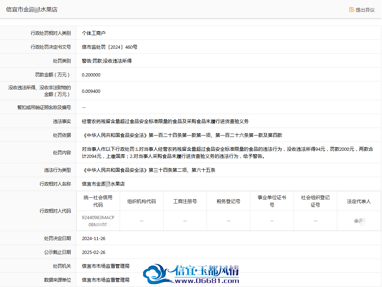Select the text citing 第一百二十四条第一款第一项
Image resolution: width=382 pixels, height=287 pixels.
tap(182, 135)
